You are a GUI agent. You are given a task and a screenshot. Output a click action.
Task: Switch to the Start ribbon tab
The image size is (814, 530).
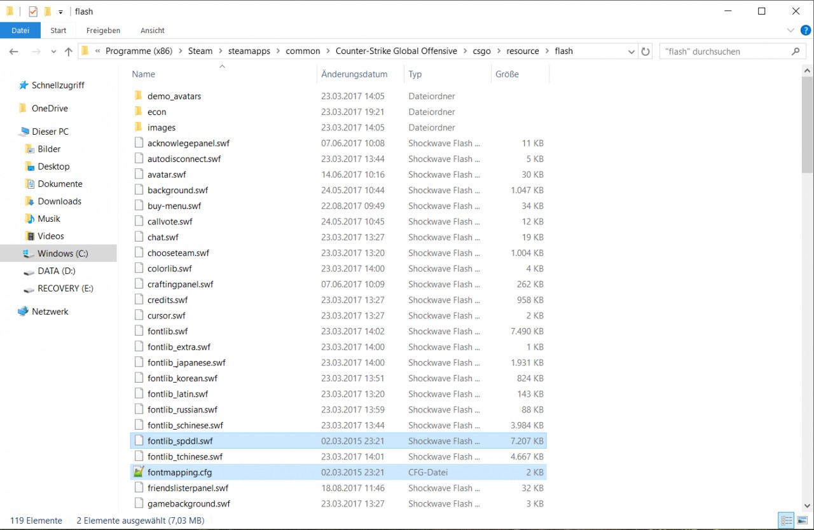(59, 30)
